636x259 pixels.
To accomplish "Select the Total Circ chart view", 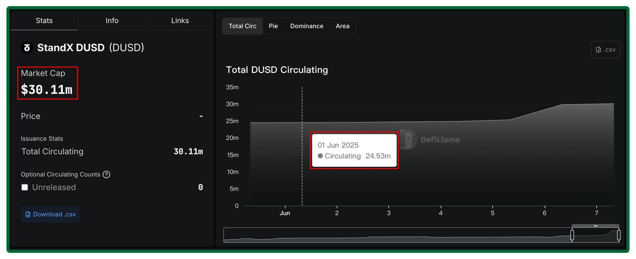I will point(242,26).
